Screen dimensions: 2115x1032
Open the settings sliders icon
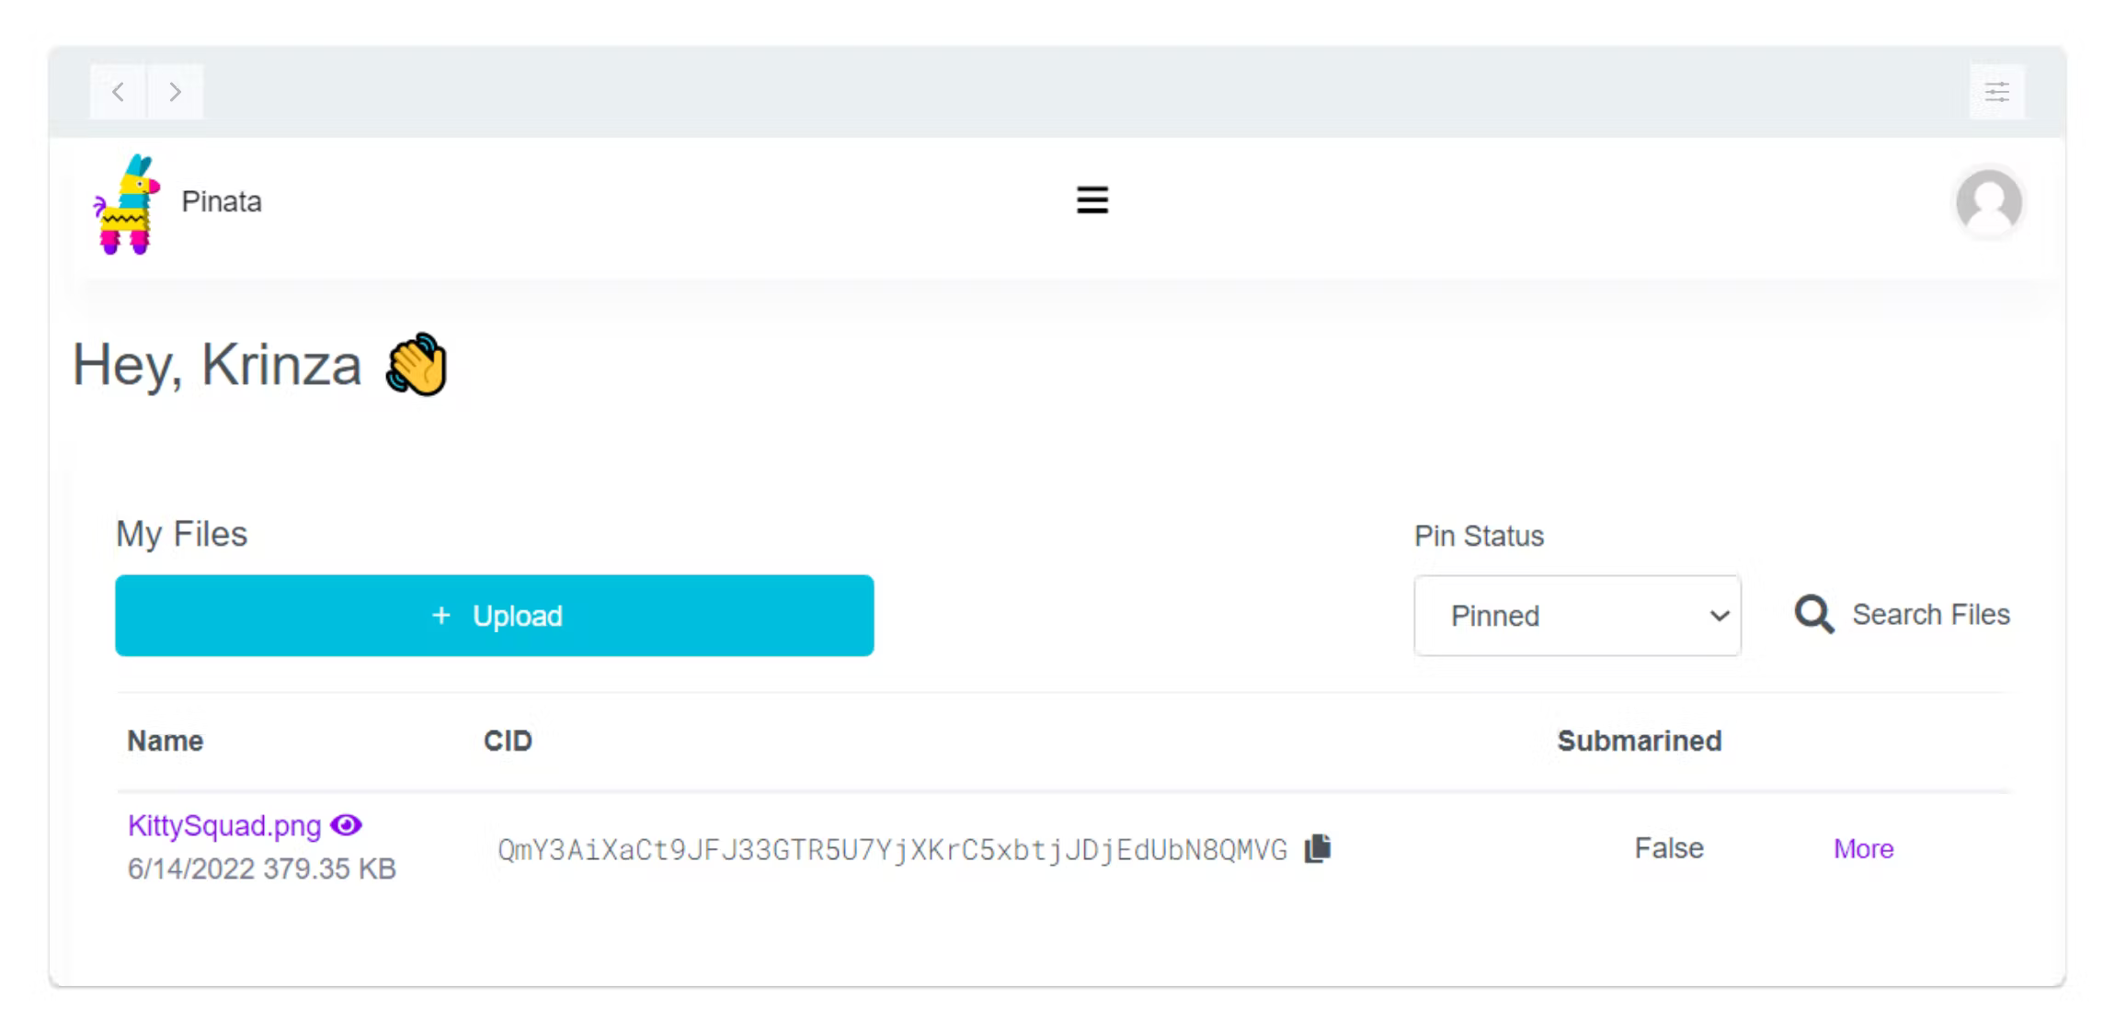(1996, 92)
